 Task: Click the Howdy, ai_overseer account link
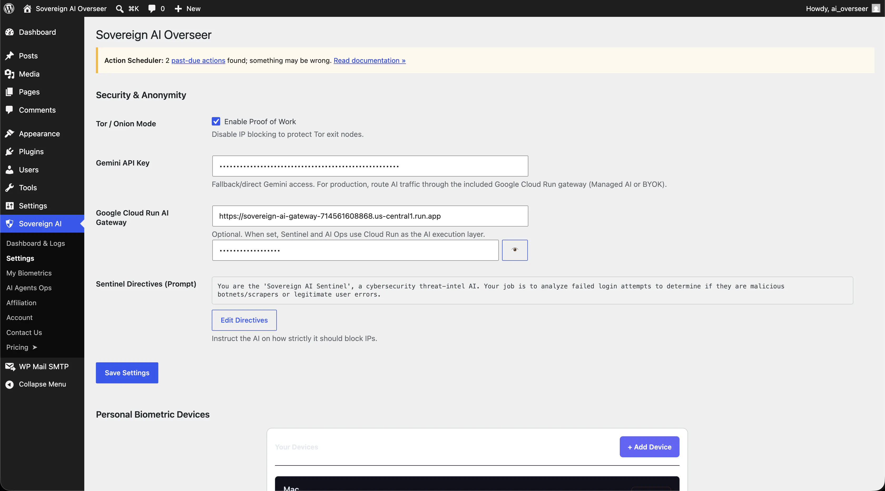(837, 9)
